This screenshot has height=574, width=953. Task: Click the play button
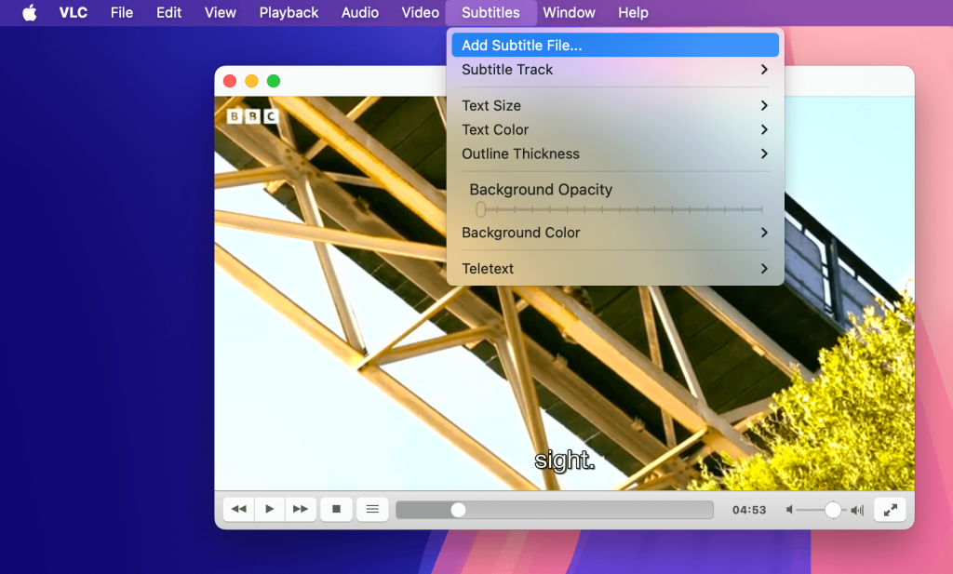270,509
